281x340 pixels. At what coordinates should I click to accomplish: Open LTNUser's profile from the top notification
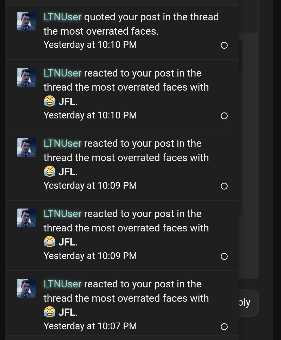[62, 17]
